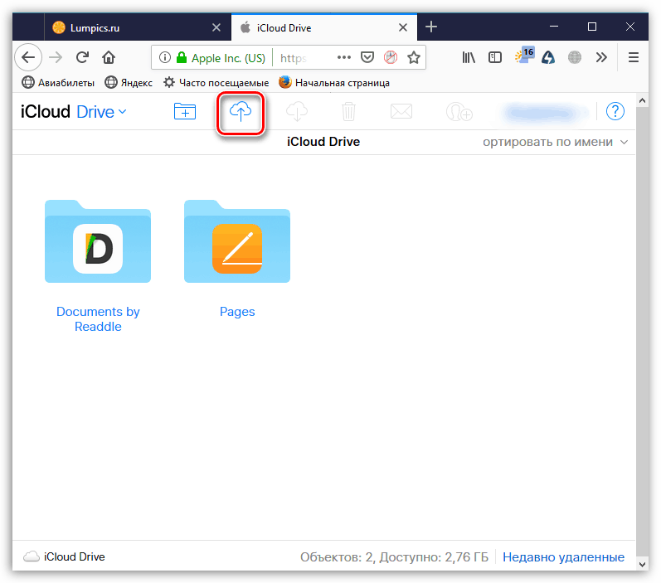Click the add person share icon

[459, 112]
